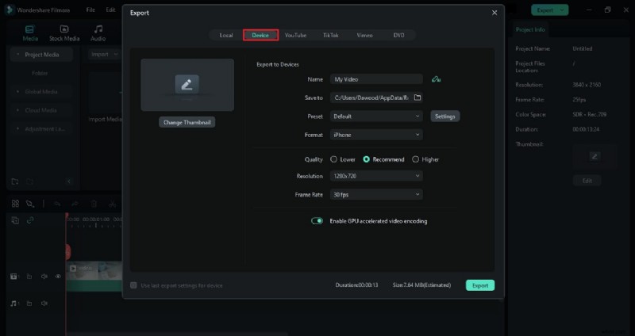Select the Higher quality radio button

click(415, 159)
